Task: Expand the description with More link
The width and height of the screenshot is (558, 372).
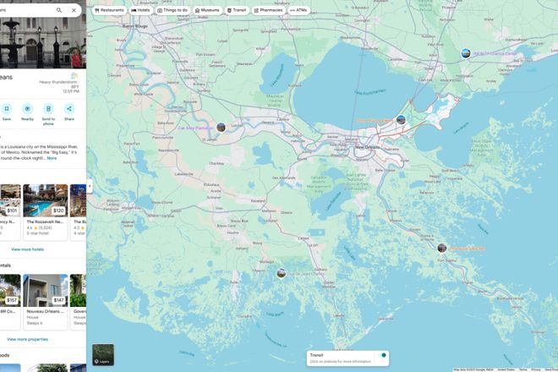Action: click(52, 158)
